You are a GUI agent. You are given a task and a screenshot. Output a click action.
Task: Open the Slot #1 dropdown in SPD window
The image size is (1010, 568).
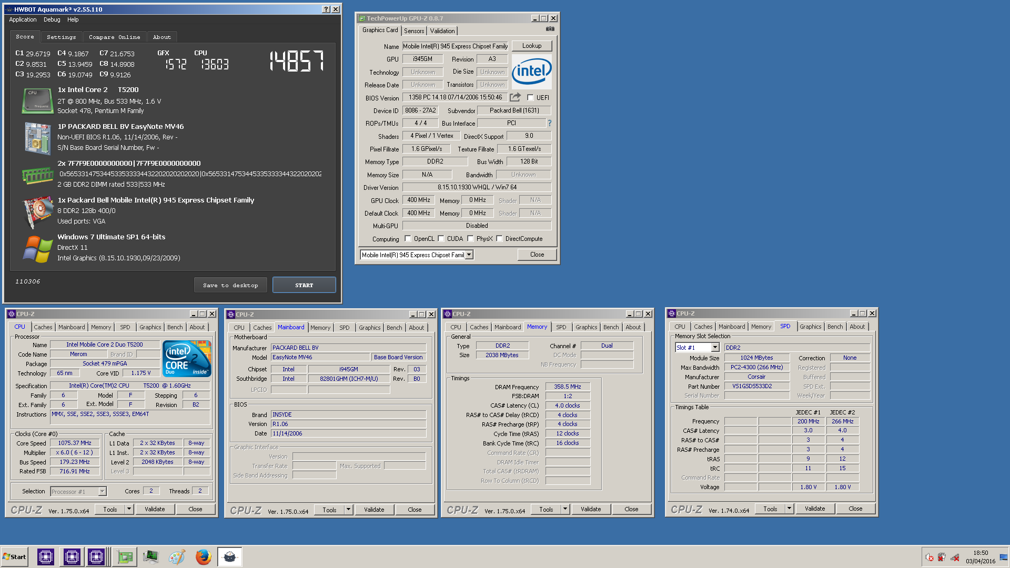(715, 348)
